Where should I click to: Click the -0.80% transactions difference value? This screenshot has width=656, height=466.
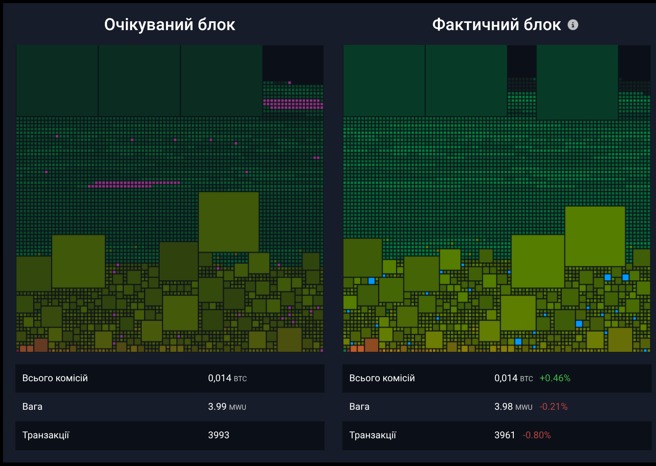point(537,435)
